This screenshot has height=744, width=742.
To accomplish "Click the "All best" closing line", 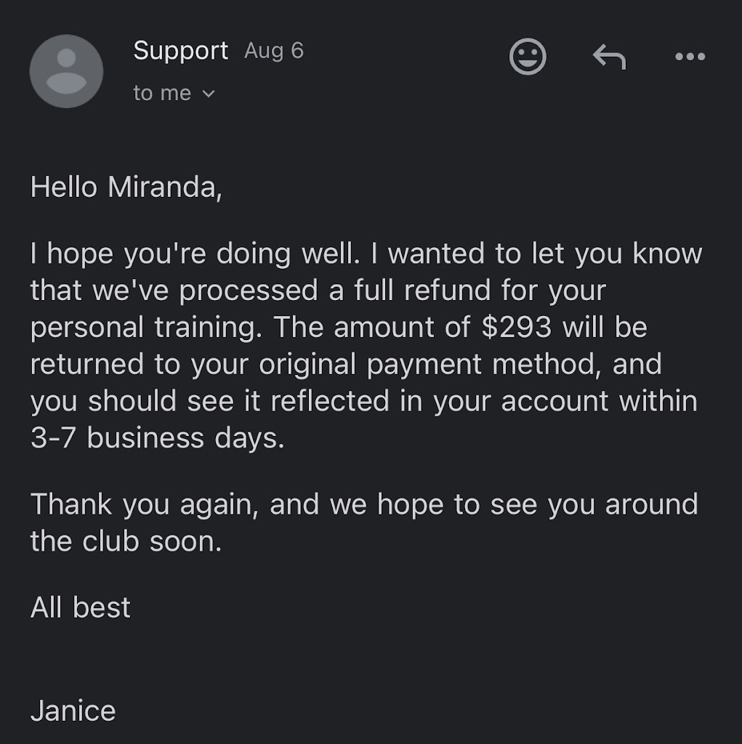I will click(x=80, y=607).
